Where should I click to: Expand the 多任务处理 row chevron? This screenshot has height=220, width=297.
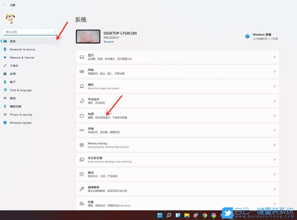[x=275, y=159]
